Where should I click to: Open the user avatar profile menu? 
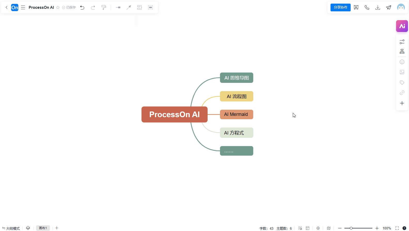[401, 7]
